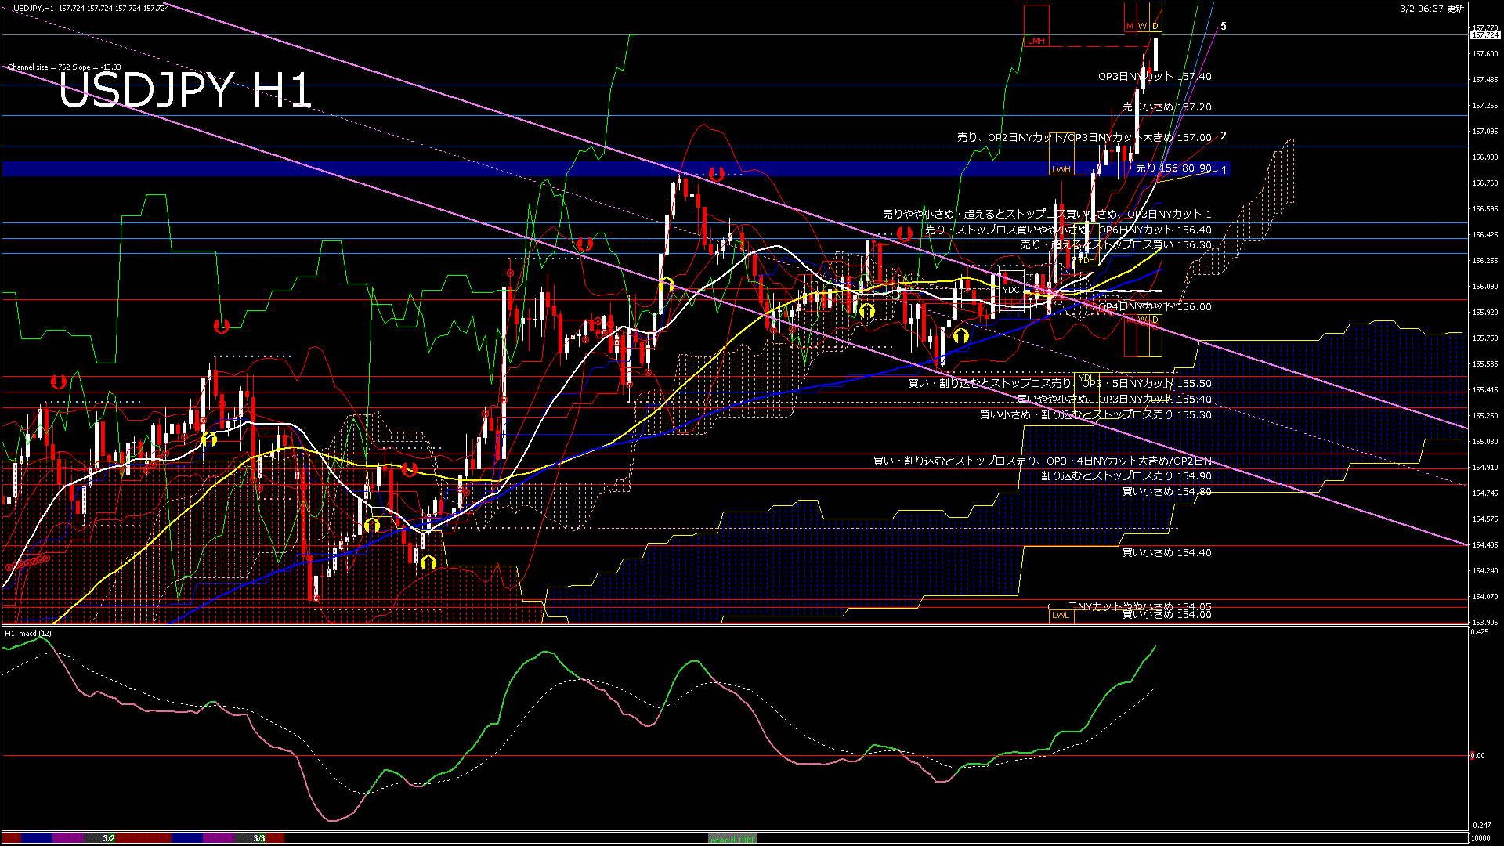Image resolution: width=1504 pixels, height=846 pixels.
Task: Click the 3/3 date marker on timeline
Action: coord(258,838)
